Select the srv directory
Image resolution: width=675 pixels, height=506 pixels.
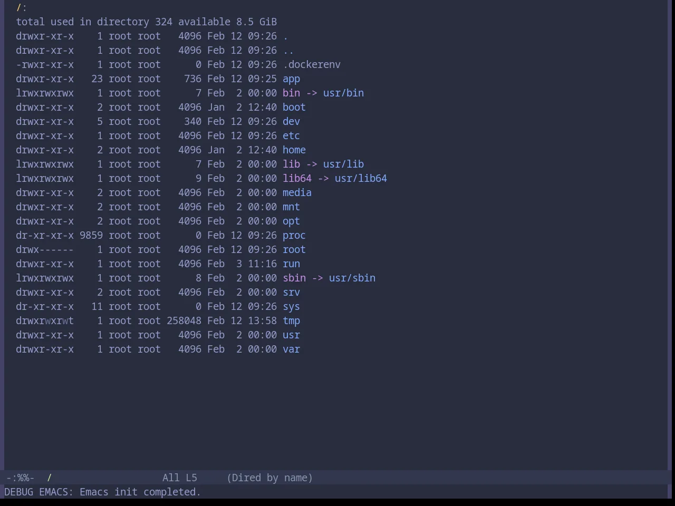[x=291, y=293]
